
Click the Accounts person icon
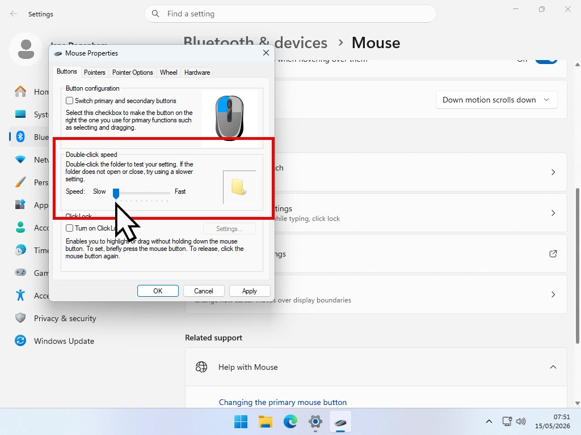click(x=20, y=227)
